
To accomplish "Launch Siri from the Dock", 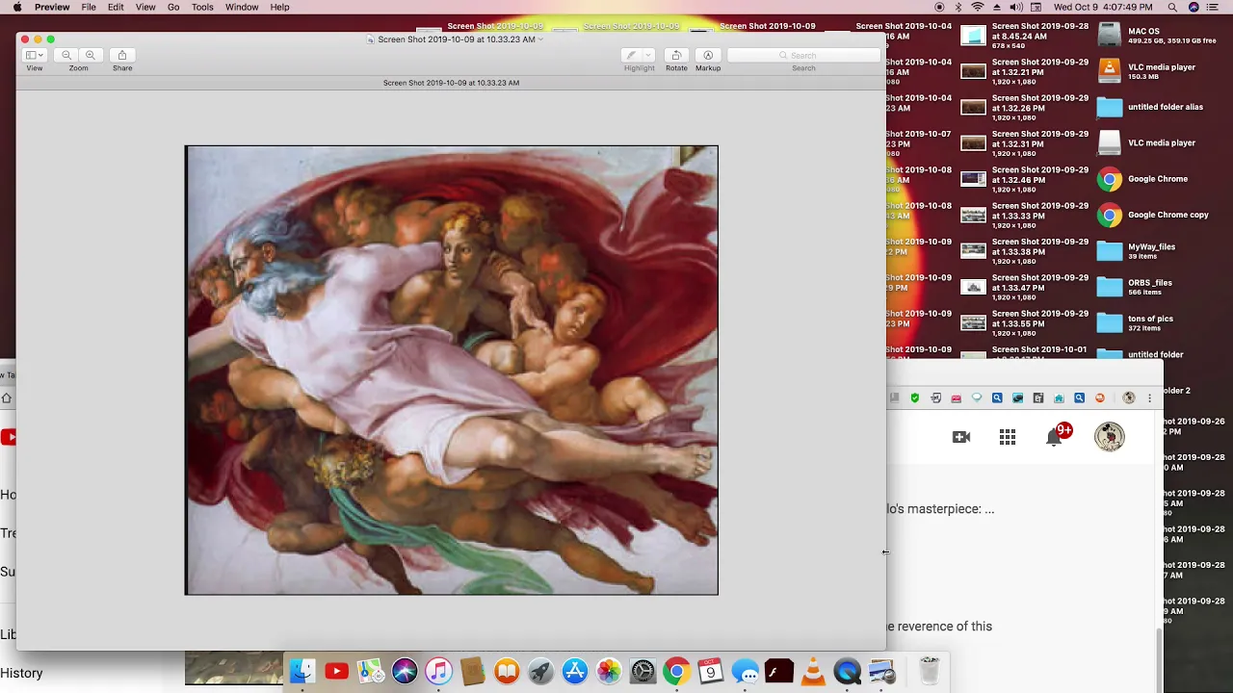I will click(x=405, y=671).
